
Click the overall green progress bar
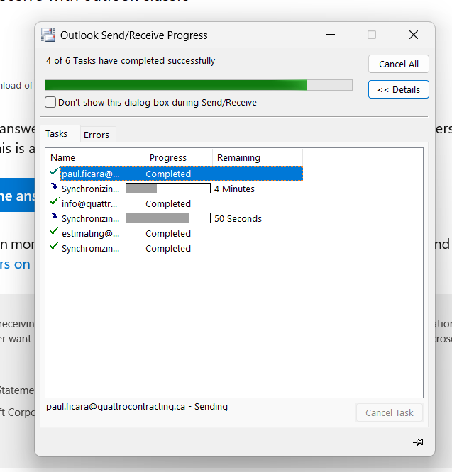199,85
